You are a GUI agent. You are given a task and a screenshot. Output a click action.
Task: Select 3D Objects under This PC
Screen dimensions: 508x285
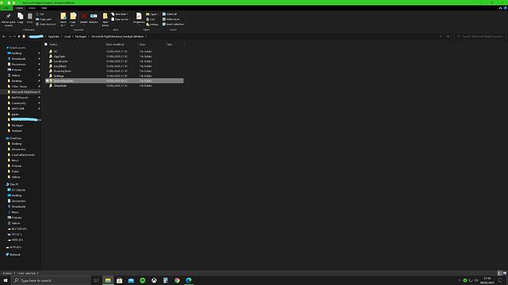click(x=18, y=190)
